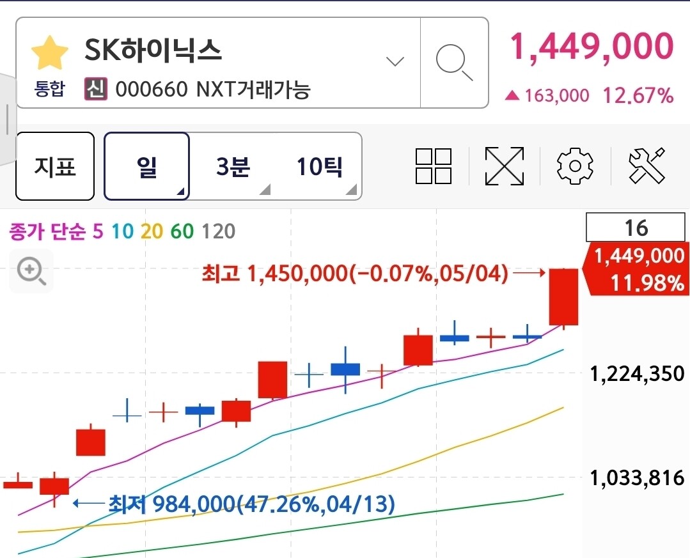Open the 10틱 tick interval dropdown
Viewport: 690px width, 558px height.
[x=319, y=167]
